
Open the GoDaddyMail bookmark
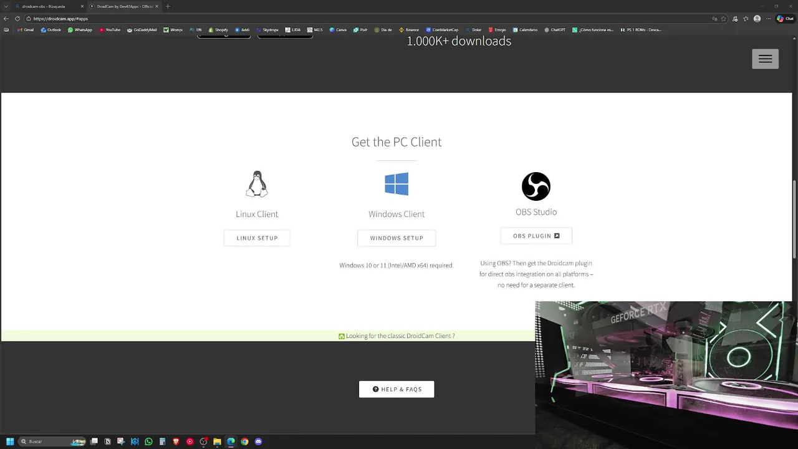[x=142, y=30]
